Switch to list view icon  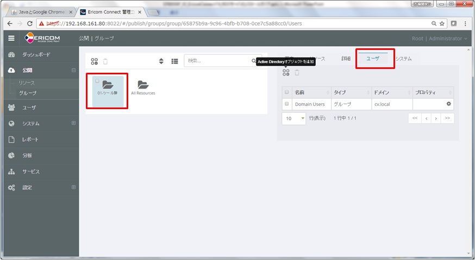click(x=174, y=61)
